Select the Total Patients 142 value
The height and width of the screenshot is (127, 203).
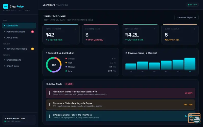click(50, 35)
